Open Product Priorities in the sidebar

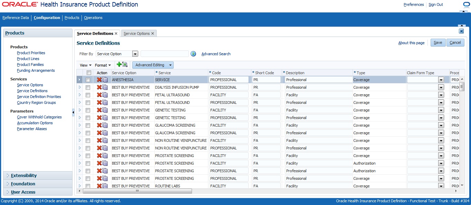31,53
